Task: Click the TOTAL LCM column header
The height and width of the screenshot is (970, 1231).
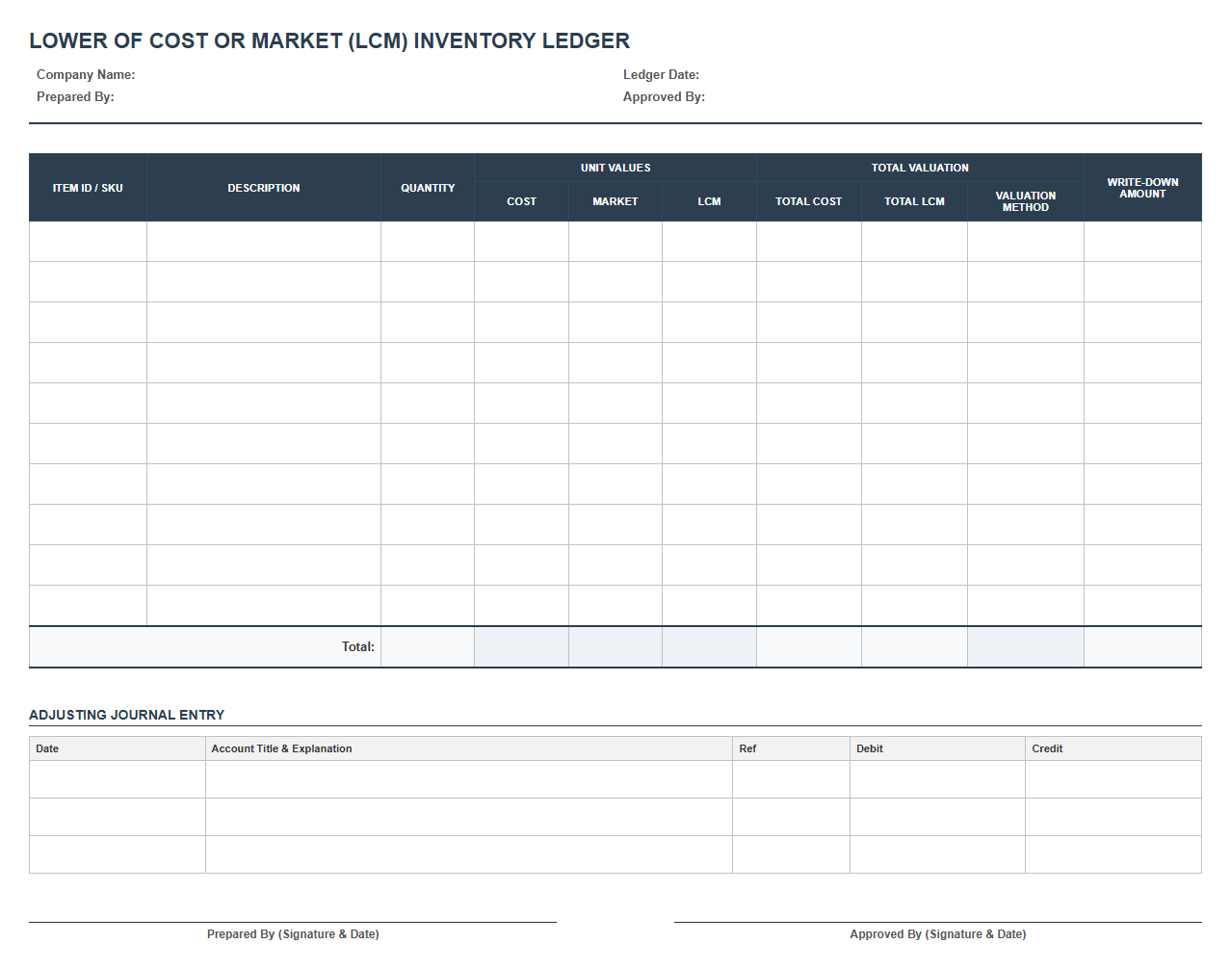Action: coord(914,201)
